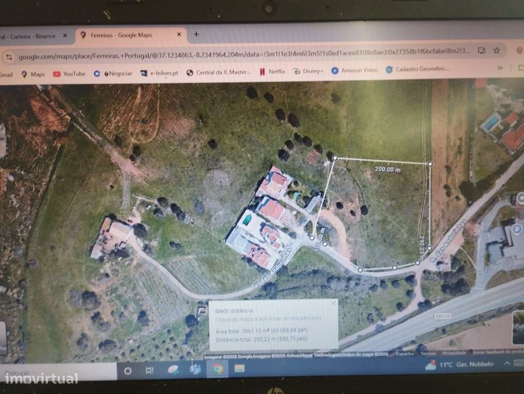Click the 100,00 m measurement label
The height and width of the screenshot is (394, 524).
point(319,239)
